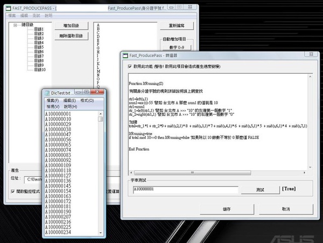Click the Notepad vertical scrollbar thumb

101,119
